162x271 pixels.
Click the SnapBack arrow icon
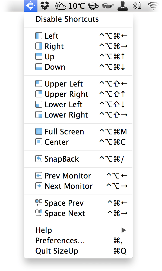click(x=39, y=159)
